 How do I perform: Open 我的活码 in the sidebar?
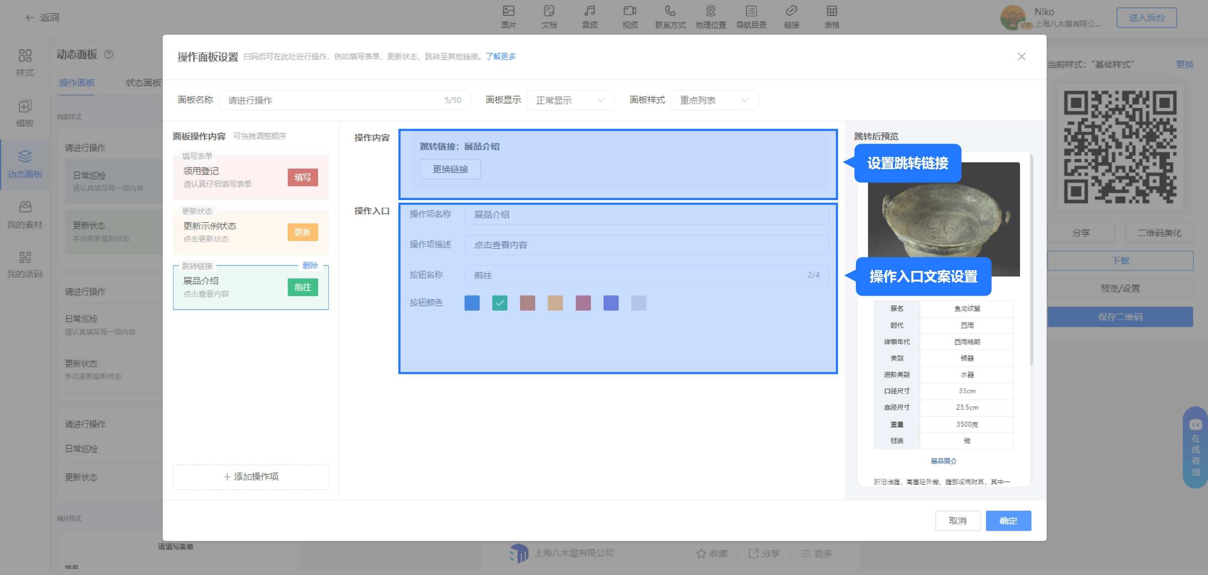pyautogui.click(x=25, y=265)
